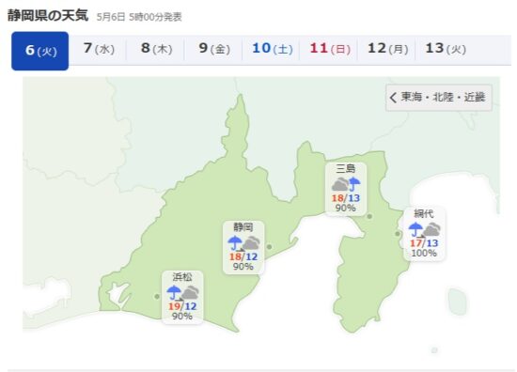The width and height of the screenshot is (517, 372).
Task: Open the 12 (月) forecast tab
Action: click(386, 49)
